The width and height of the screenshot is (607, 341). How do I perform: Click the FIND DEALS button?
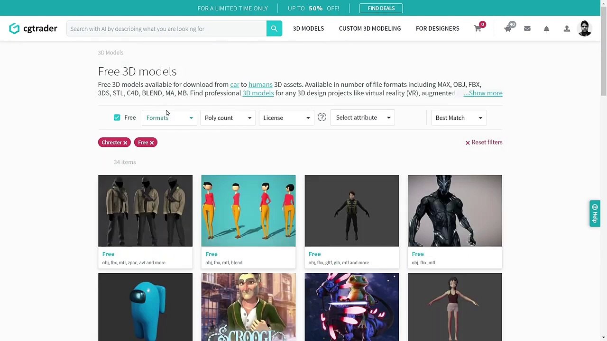coord(381,8)
